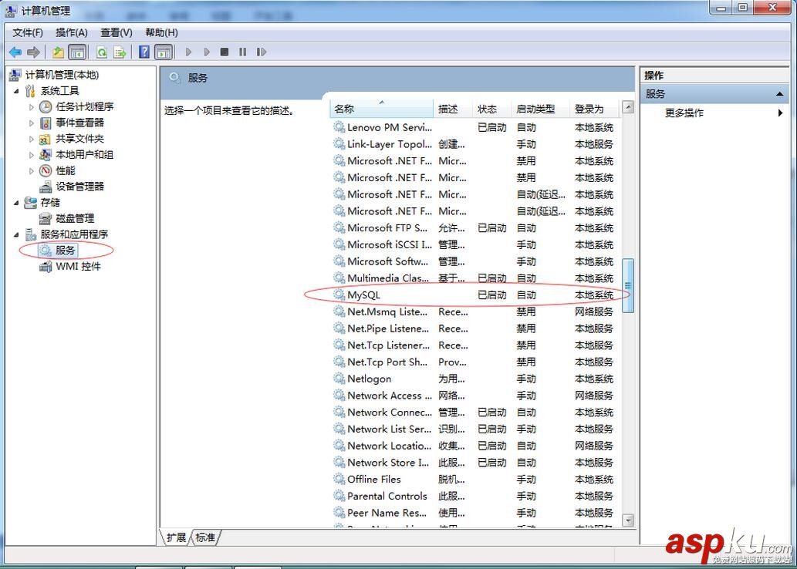Open the 帮助(H) menu
This screenshot has width=797, height=569.
click(x=161, y=32)
